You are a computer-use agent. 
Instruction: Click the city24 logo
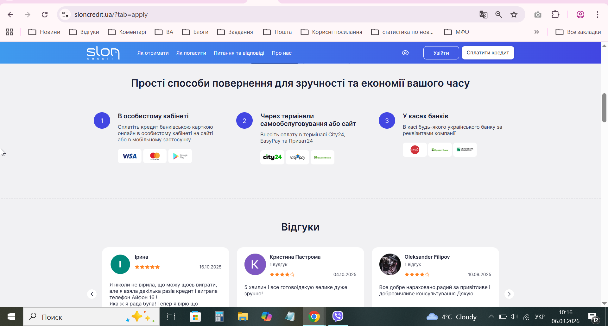[x=272, y=157]
